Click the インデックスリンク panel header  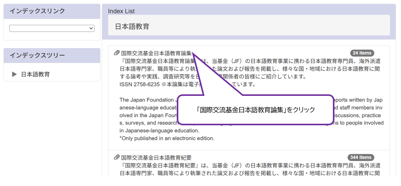(x=52, y=11)
